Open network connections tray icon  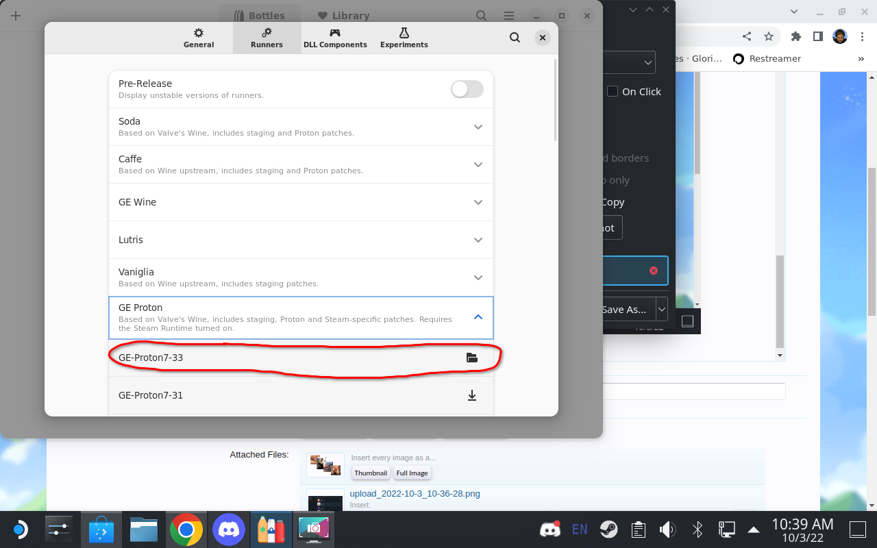coord(726,529)
